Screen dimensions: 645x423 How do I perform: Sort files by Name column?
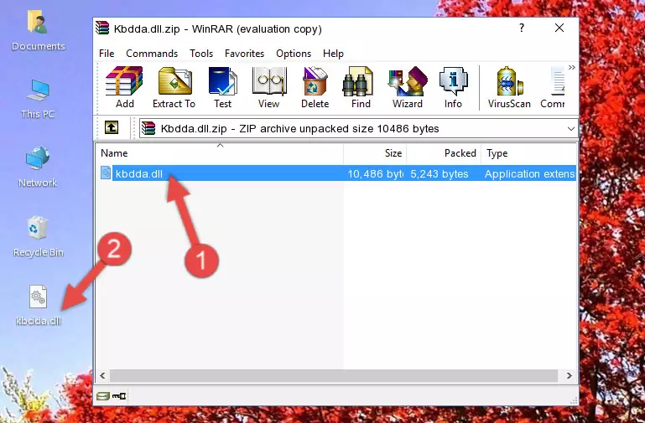pyautogui.click(x=220, y=153)
